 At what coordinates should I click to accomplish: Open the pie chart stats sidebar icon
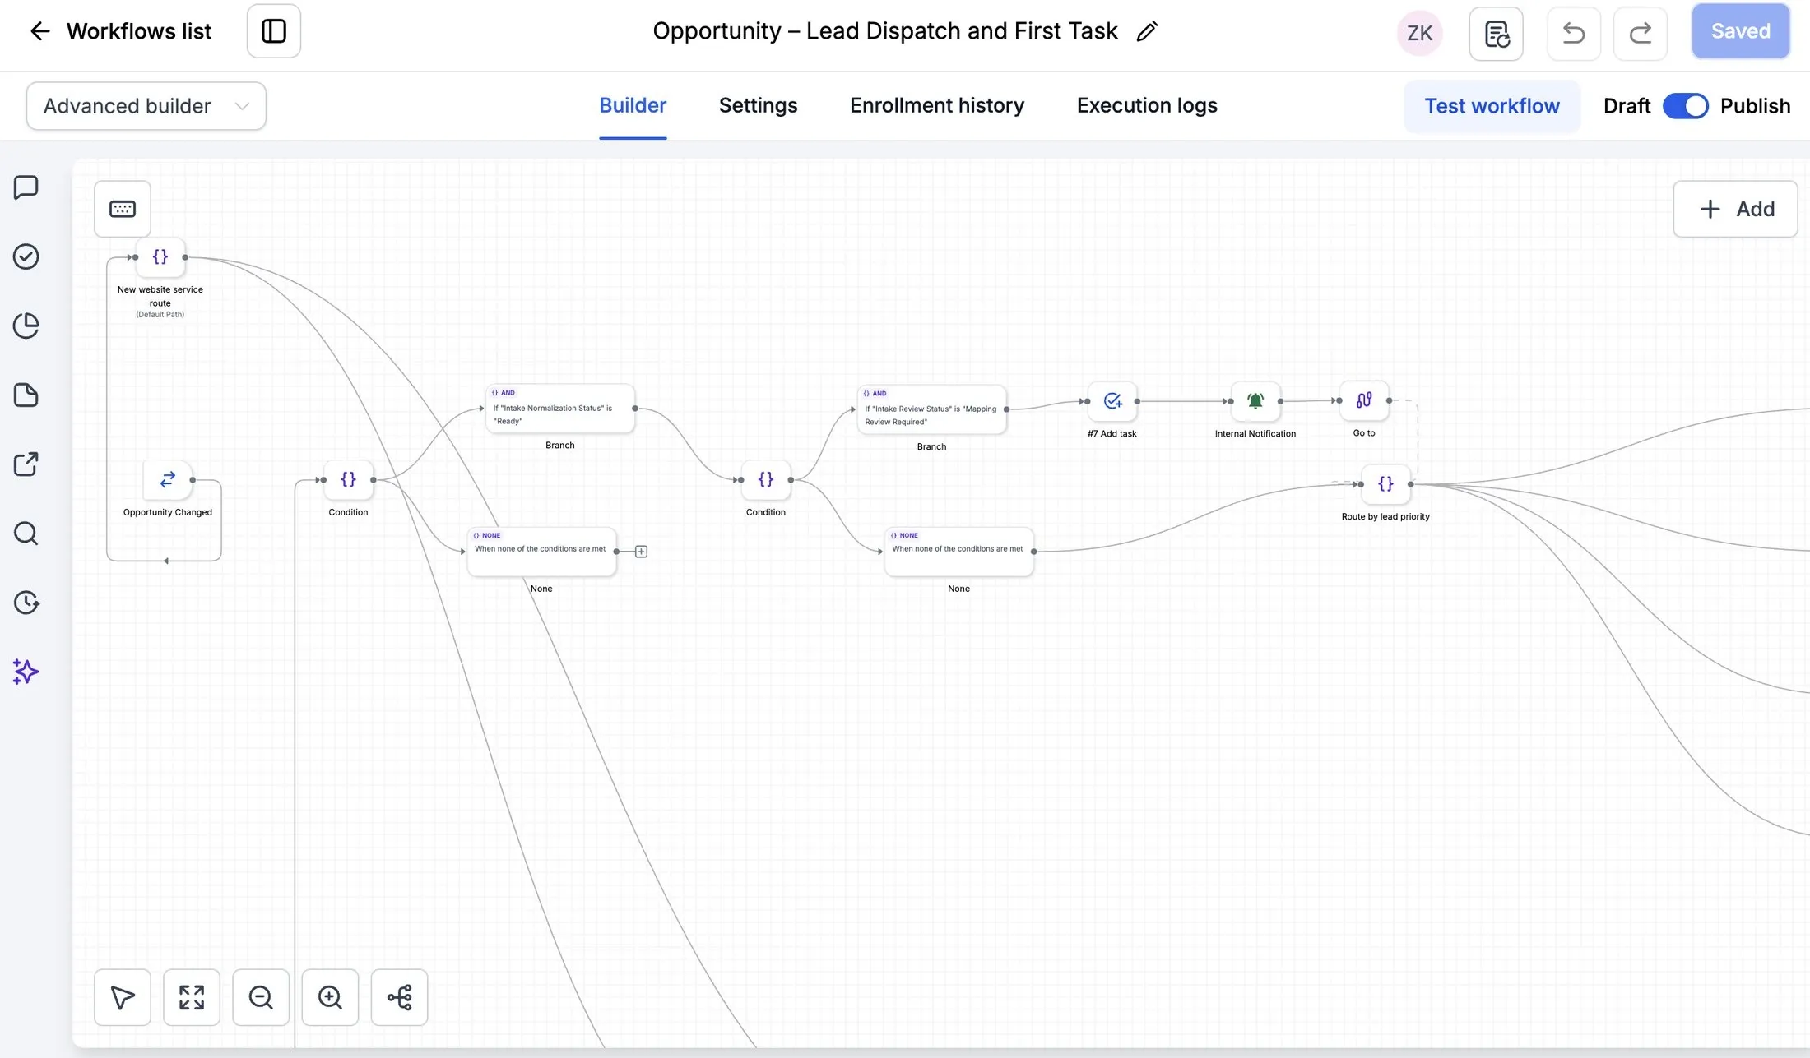(26, 326)
